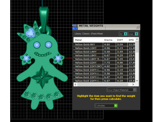Click the DWT column header

122,40
